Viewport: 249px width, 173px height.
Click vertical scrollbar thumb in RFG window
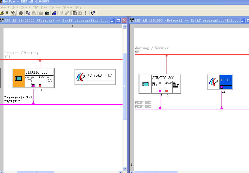[x=125, y=86]
